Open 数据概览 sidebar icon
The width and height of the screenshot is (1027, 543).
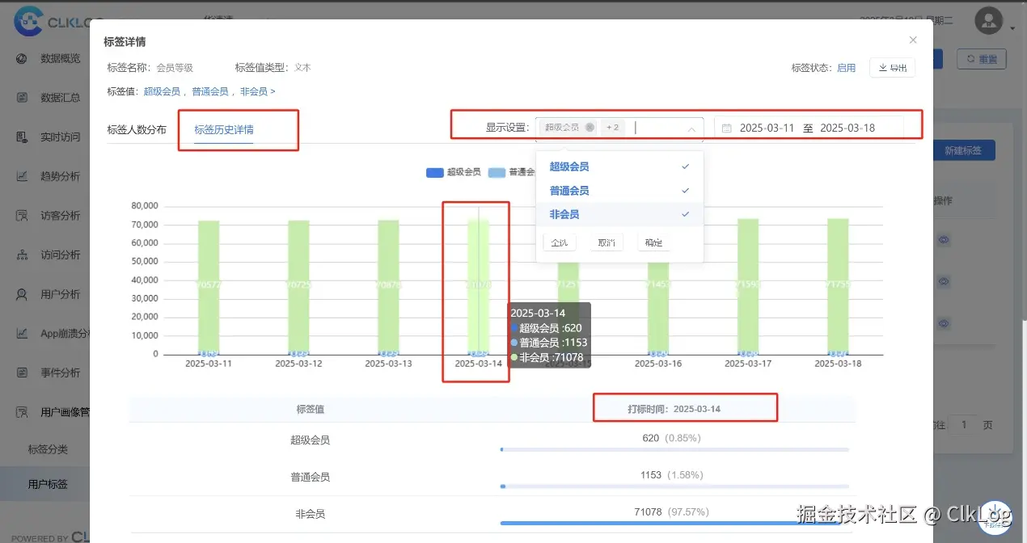(23, 59)
